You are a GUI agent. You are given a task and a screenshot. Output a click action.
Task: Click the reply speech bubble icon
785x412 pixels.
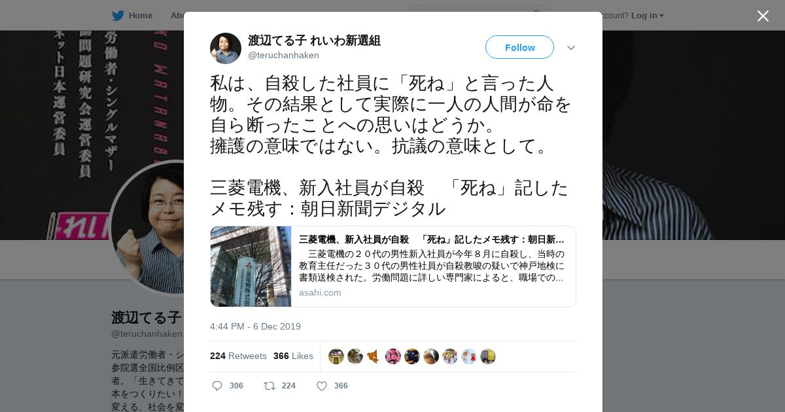[x=217, y=386]
